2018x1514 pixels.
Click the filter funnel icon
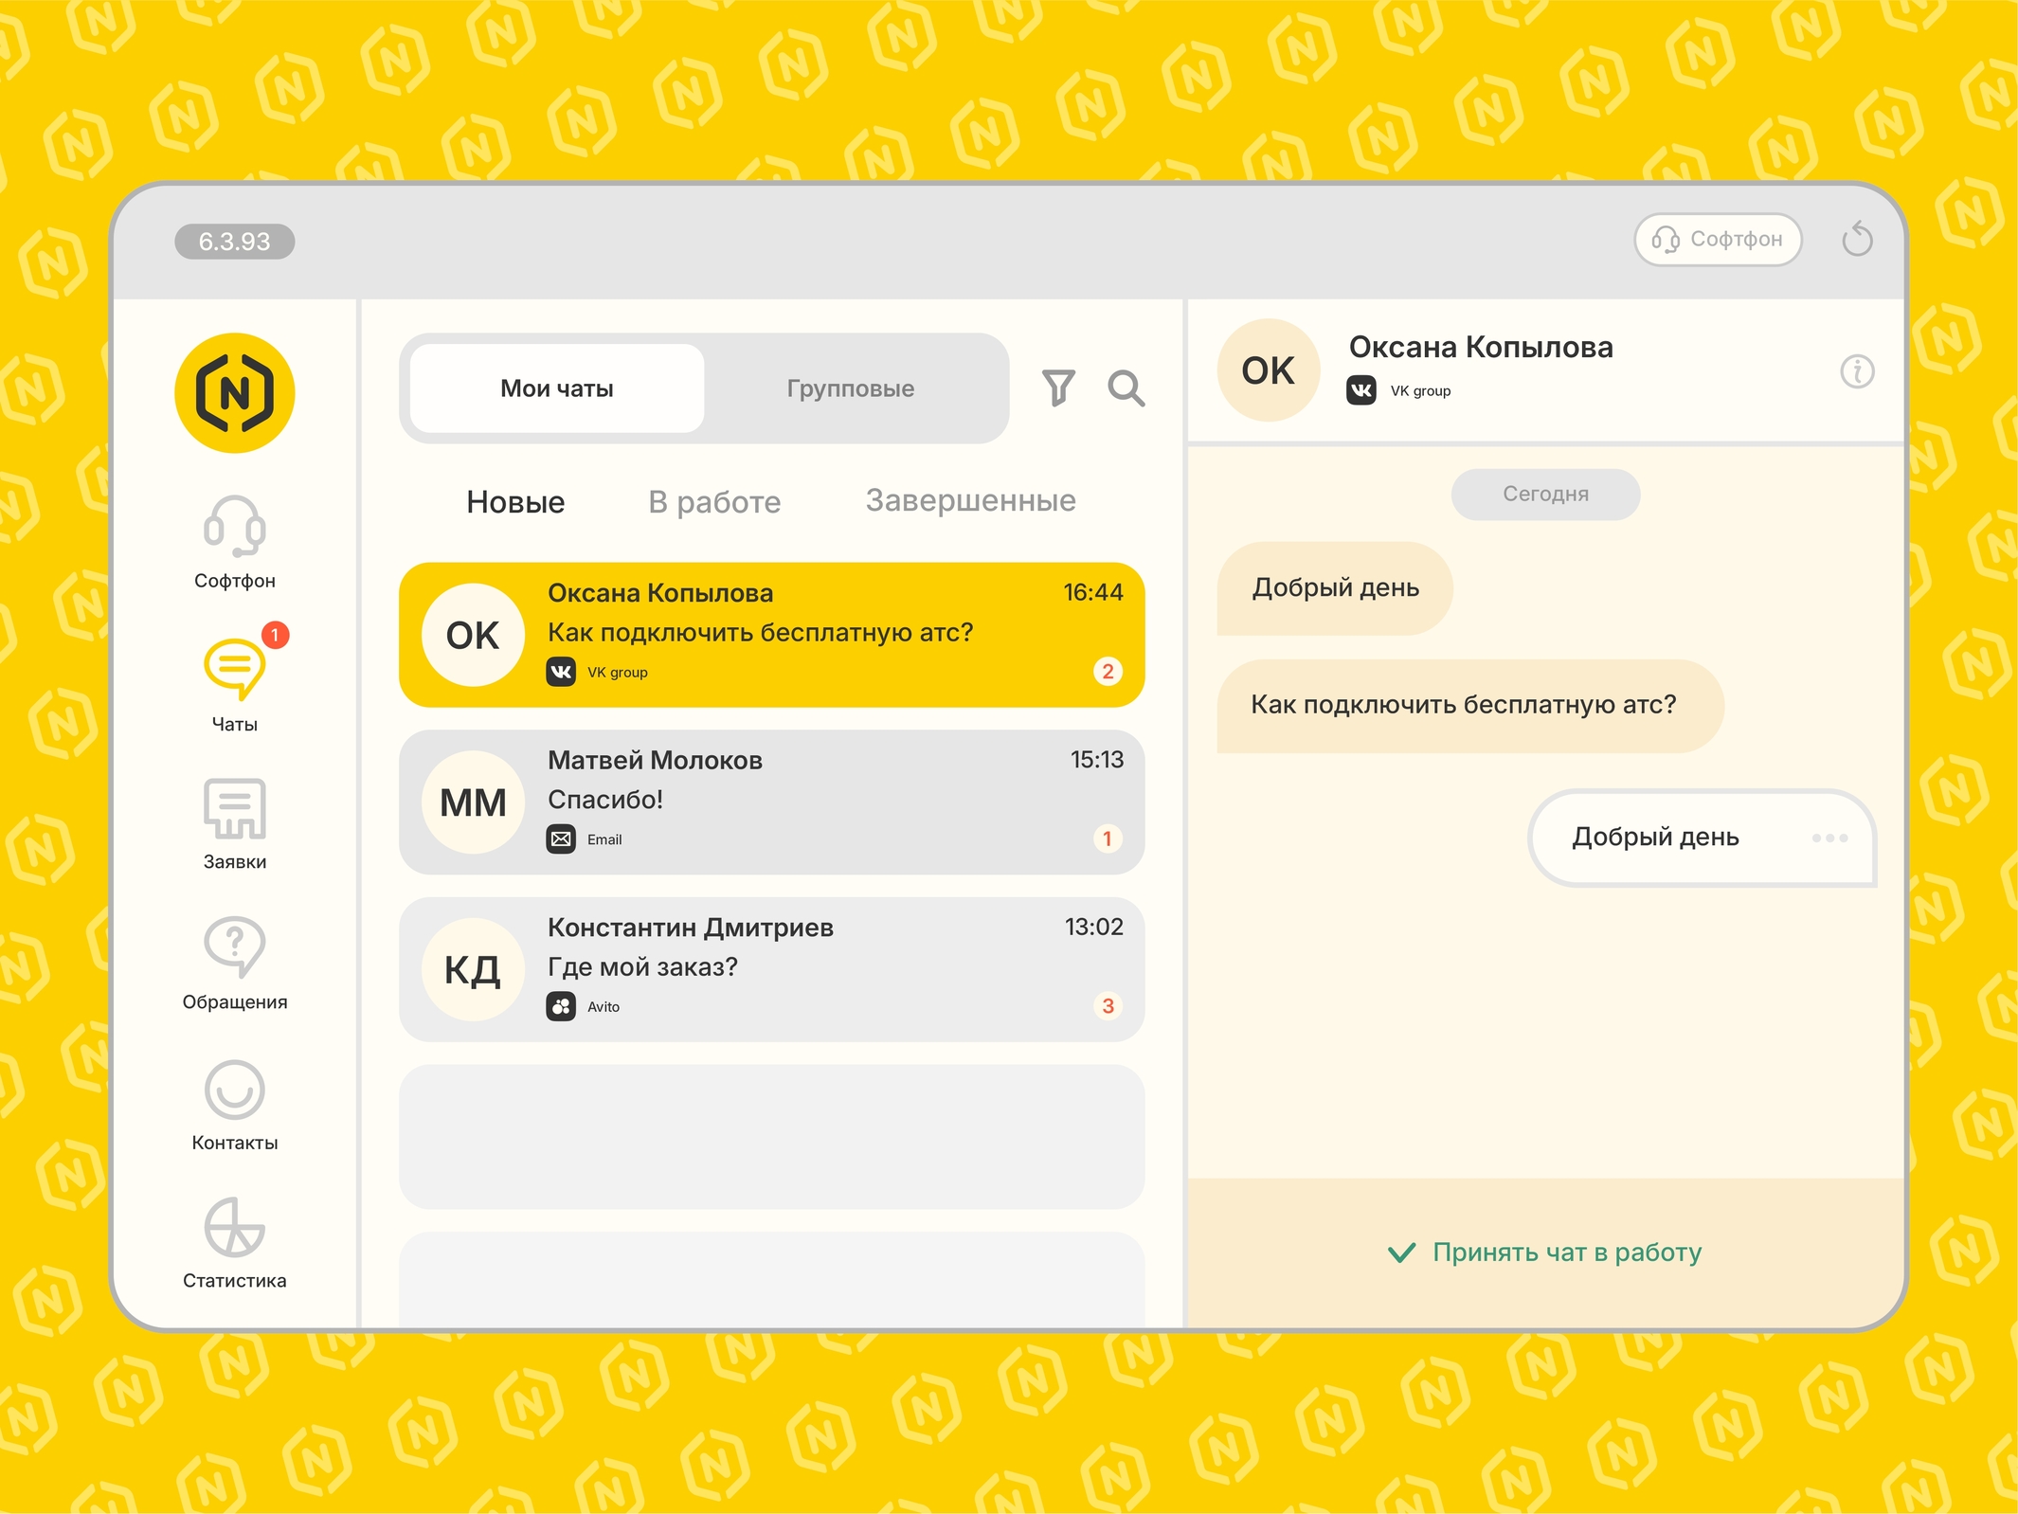click(x=1058, y=388)
